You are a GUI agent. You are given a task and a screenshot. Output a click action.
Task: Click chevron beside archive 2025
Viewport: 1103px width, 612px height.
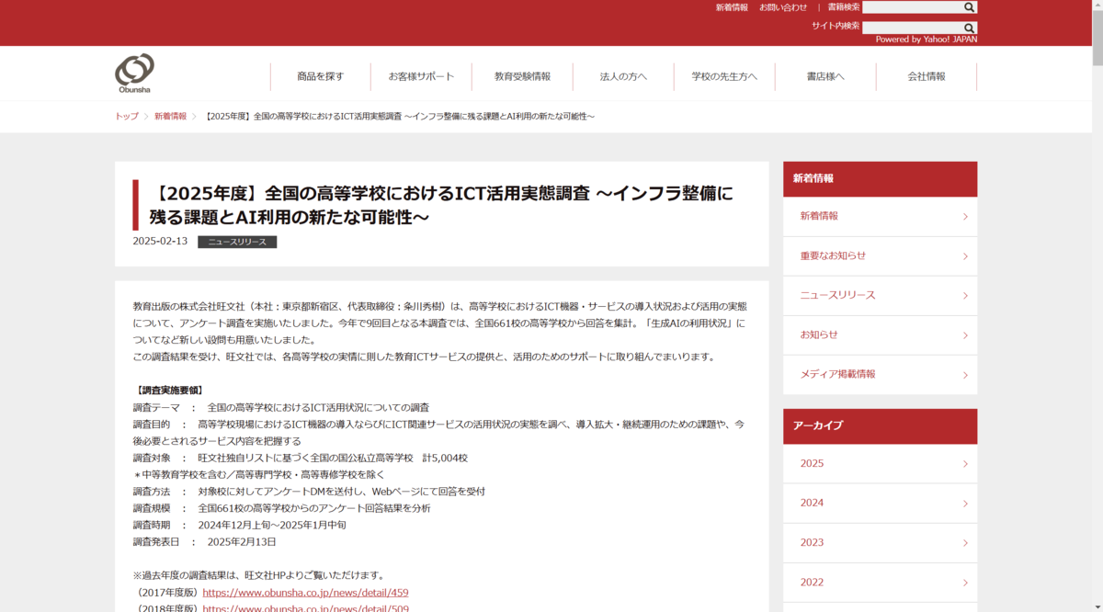click(x=965, y=464)
